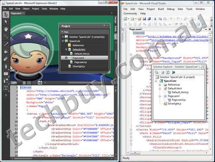The width and height of the screenshot is (215, 162).
Task: Click Paste icon in Visual Studio toolbar
Action: (165, 19)
